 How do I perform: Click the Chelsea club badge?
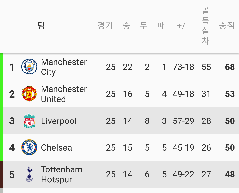point(29,147)
